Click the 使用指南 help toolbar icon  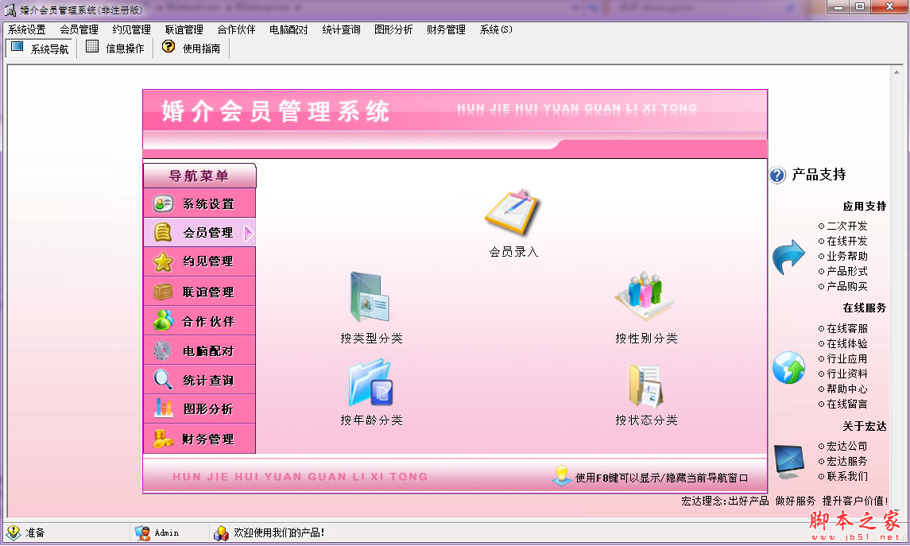tap(168, 46)
